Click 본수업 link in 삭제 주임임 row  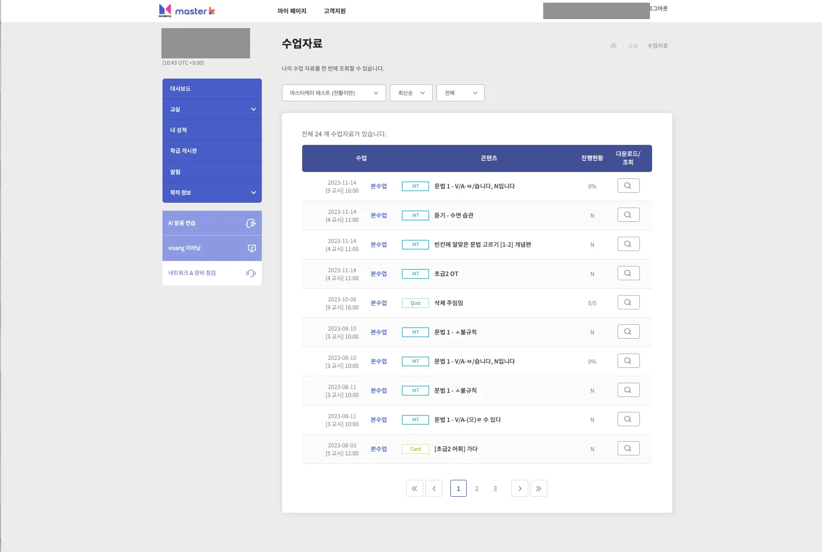tap(379, 303)
